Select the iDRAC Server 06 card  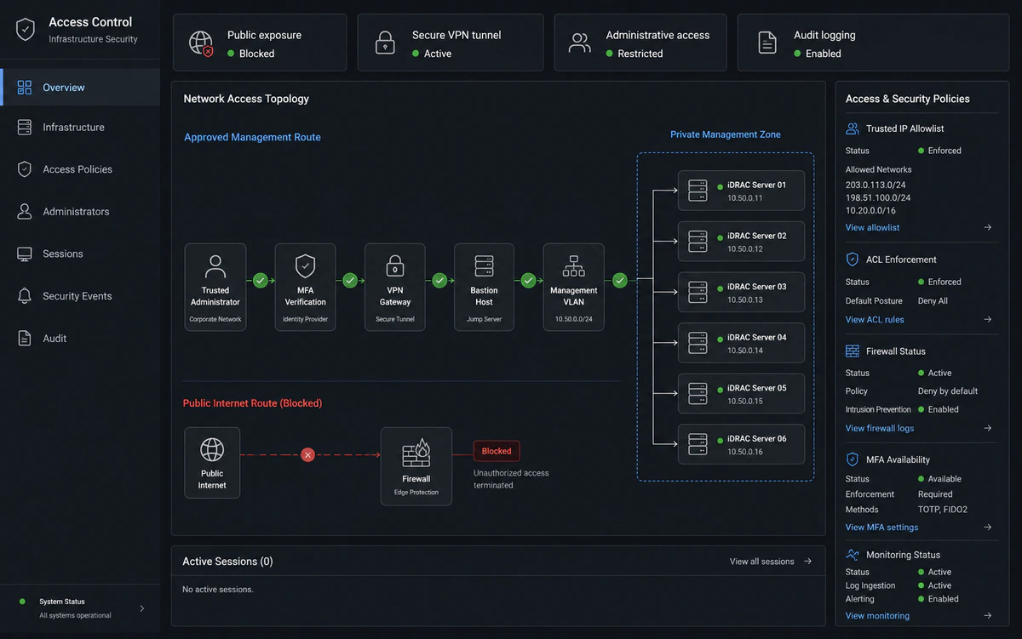[741, 445]
